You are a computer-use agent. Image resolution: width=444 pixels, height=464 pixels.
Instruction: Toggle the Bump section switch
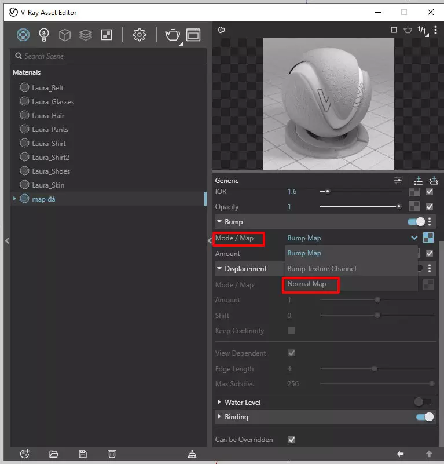416,222
